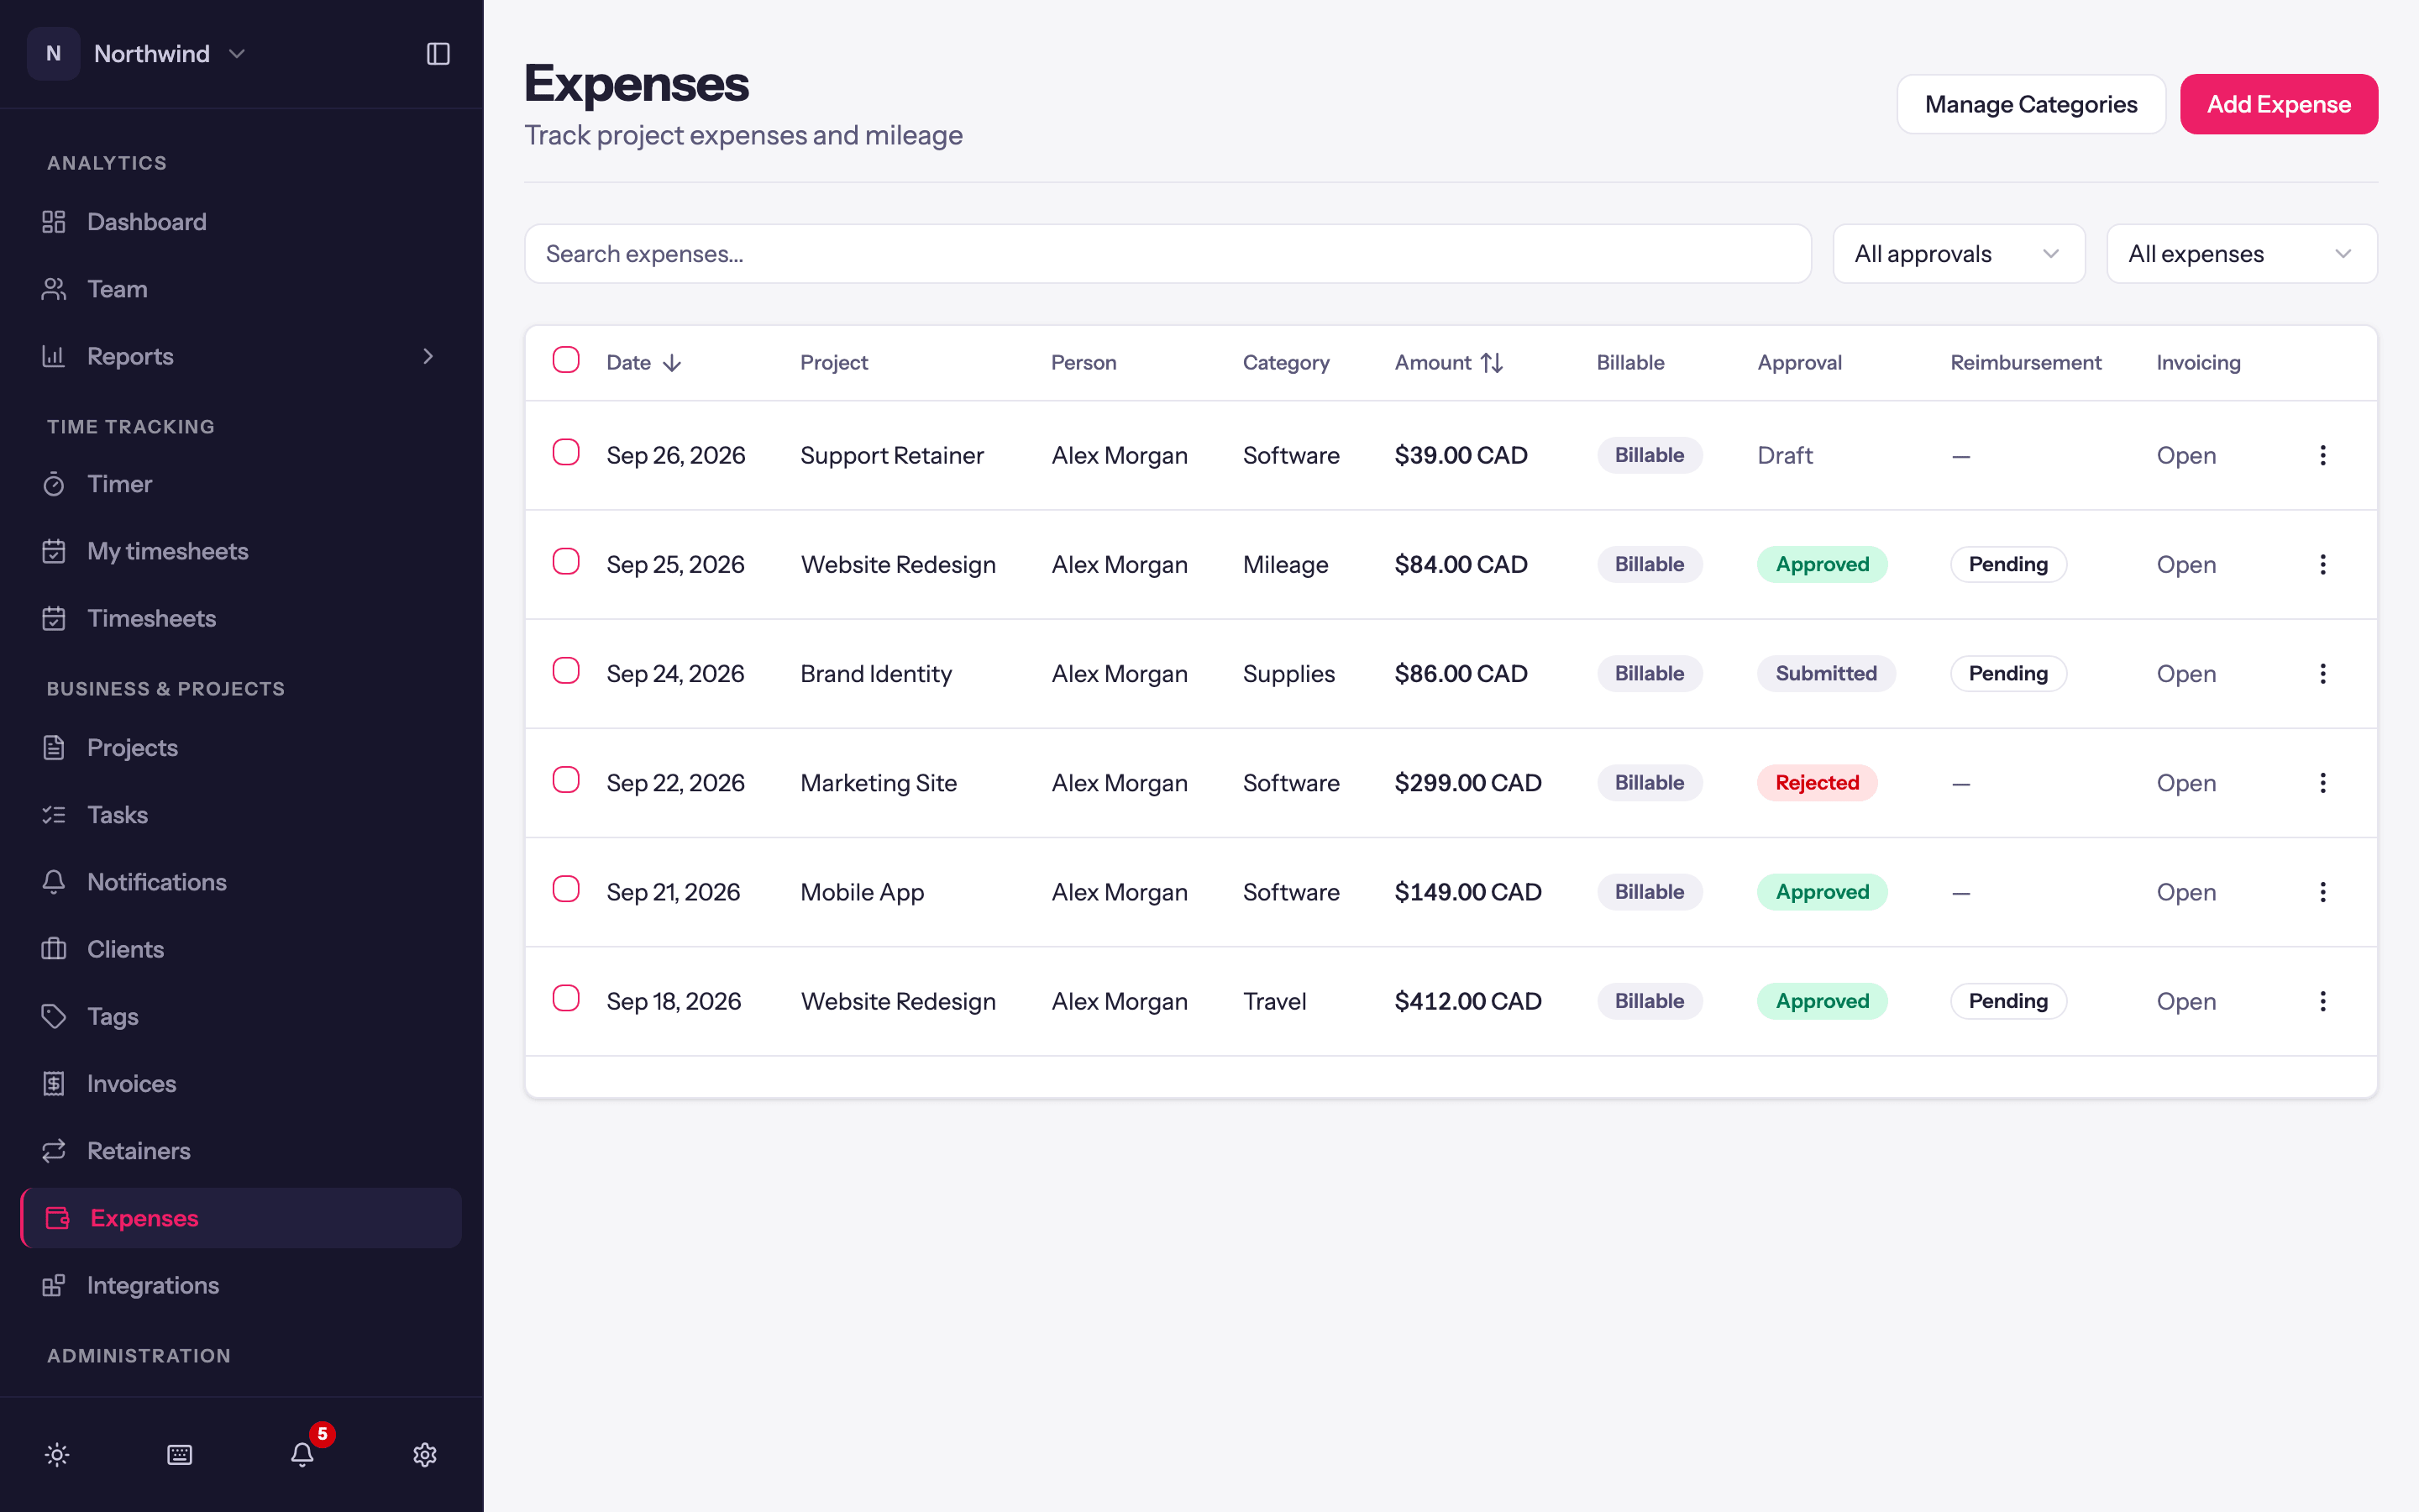The height and width of the screenshot is (1512, 2419).
Task: Click the Mileage category cell
Action: [x=1284, y=565]
